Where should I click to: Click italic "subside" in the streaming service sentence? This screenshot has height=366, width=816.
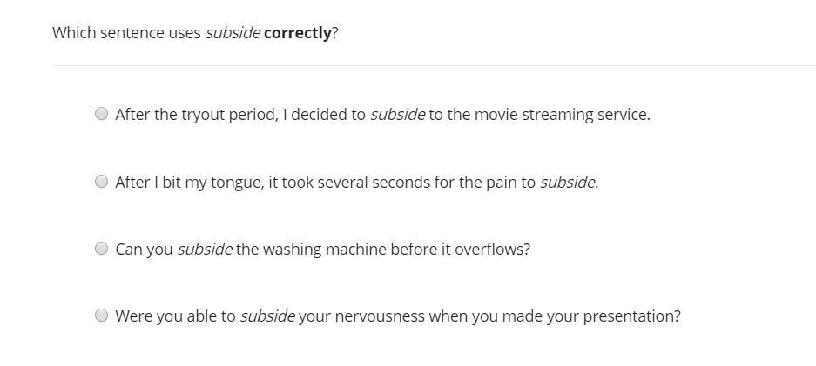coord(397,115)
